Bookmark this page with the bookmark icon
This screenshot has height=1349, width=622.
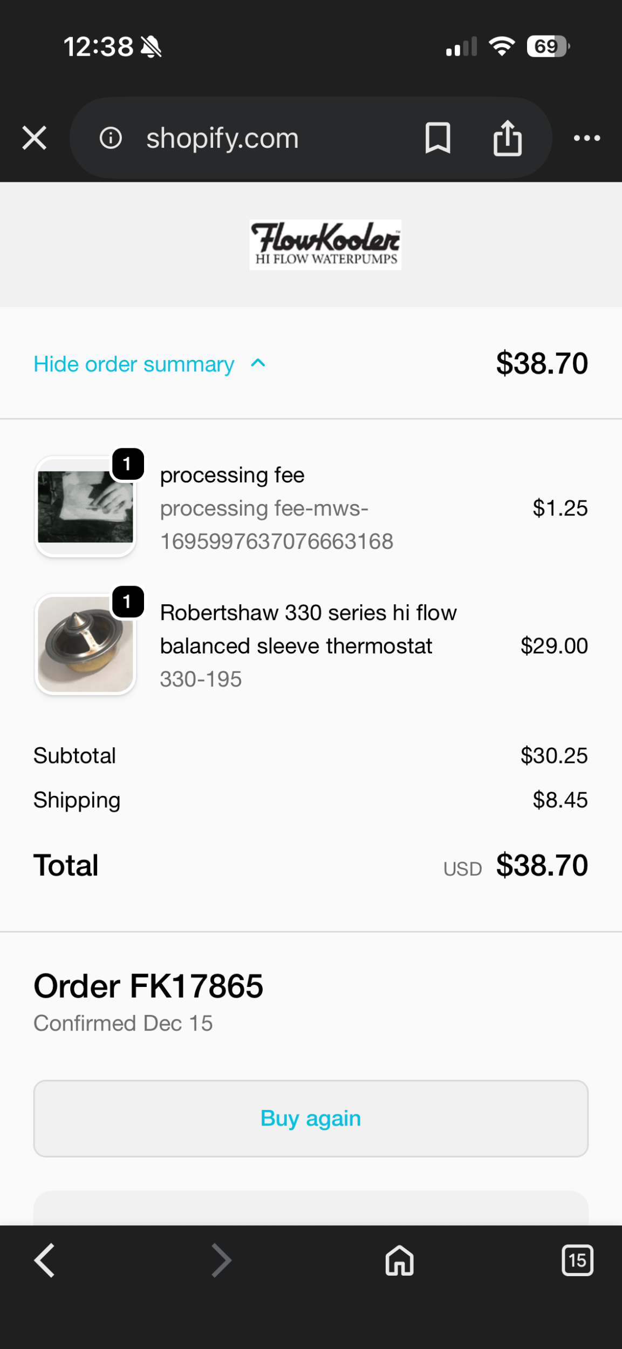coord(438,138)
